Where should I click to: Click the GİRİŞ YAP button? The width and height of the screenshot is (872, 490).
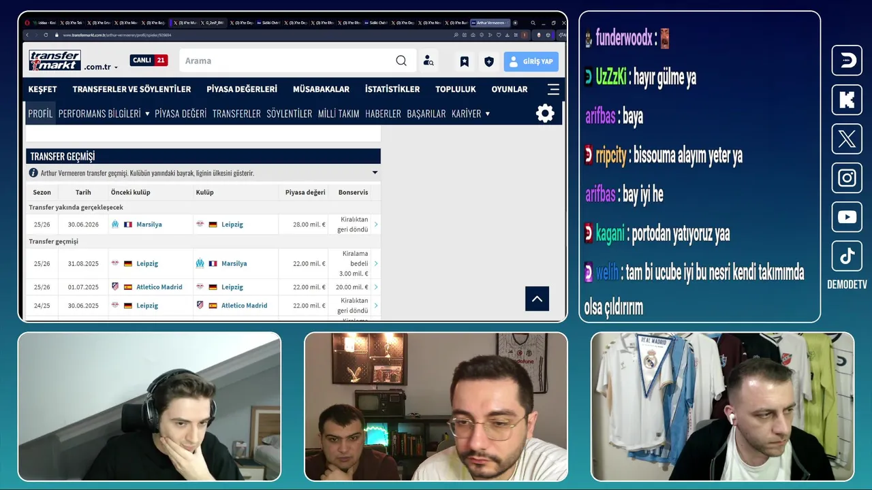pyautogui.click(x=531, y=61)
